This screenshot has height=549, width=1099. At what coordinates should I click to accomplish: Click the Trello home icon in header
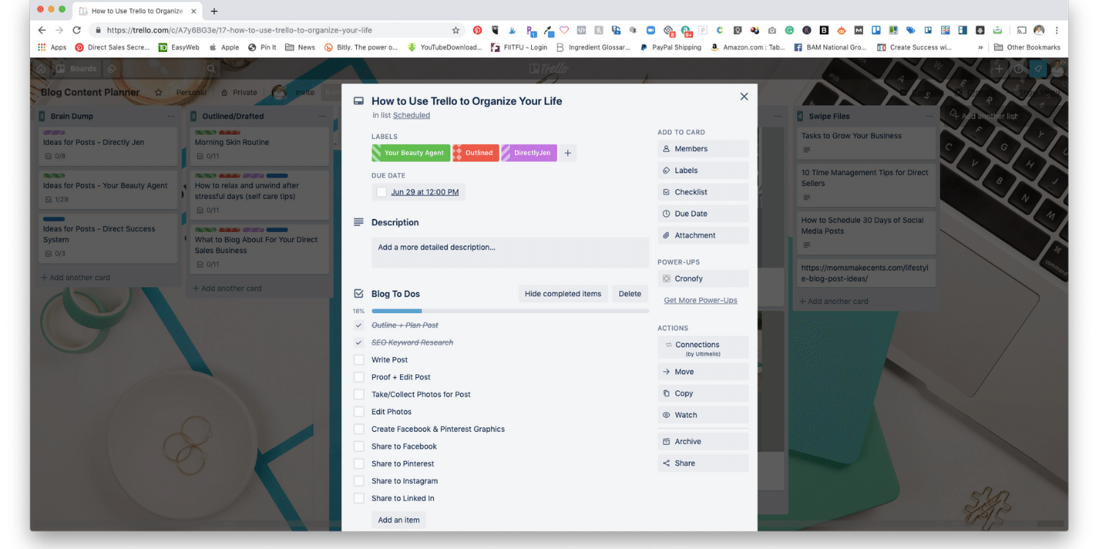(x=41, y=69)
